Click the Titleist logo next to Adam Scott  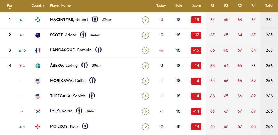95,35
